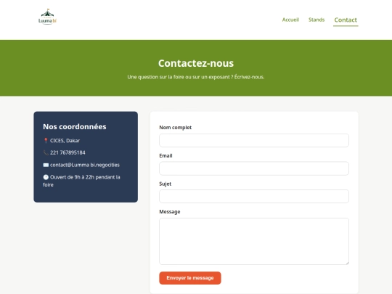Click the phone icon beside 221 767895184
Viewport: 392px width, 294px height.
click(x=46, y=152)
